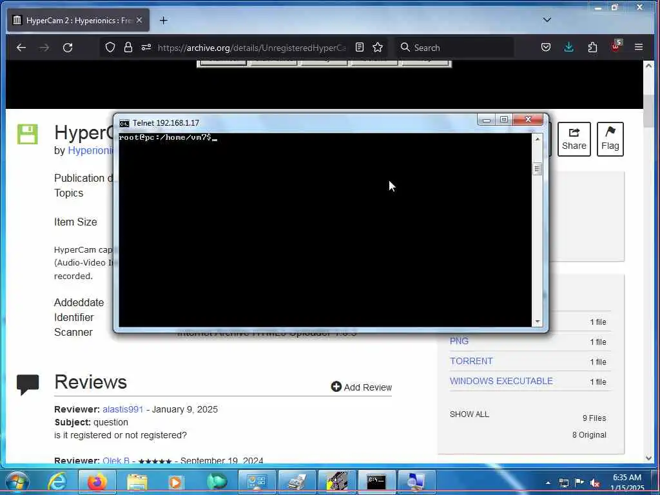Open Action Center flag tray icon
Screen dimensions: 660x495
[x=579, y=483]
